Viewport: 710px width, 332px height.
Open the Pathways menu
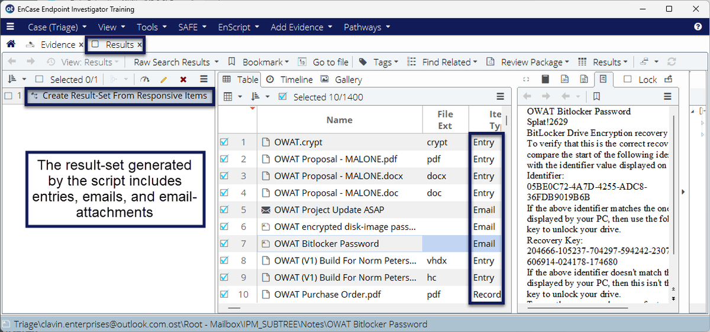(x=367, y=27)
